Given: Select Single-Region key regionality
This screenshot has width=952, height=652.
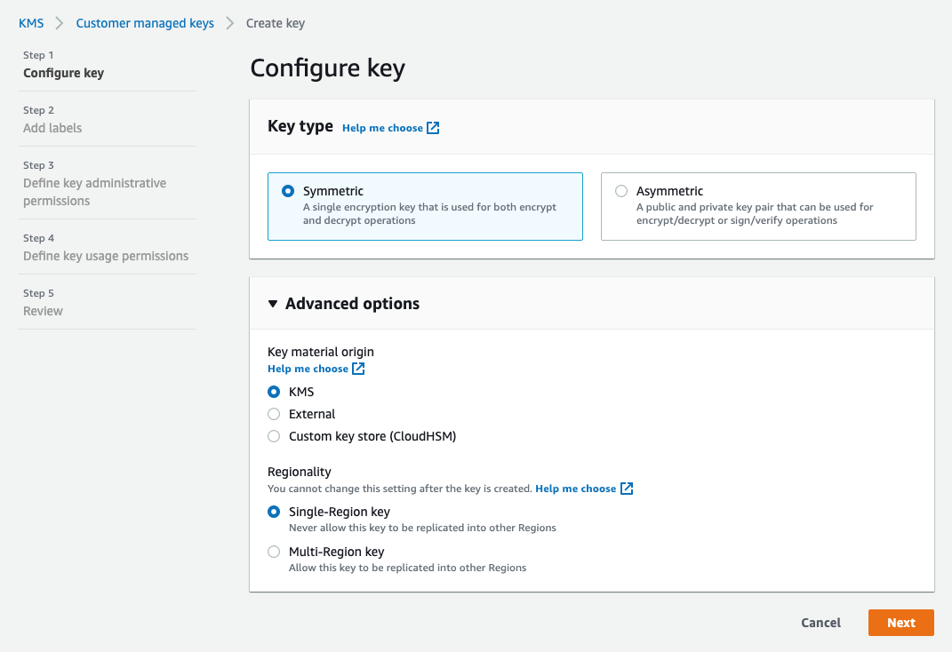Looking at the screenshot, I should pyautogui.click(x=274, y=512).
